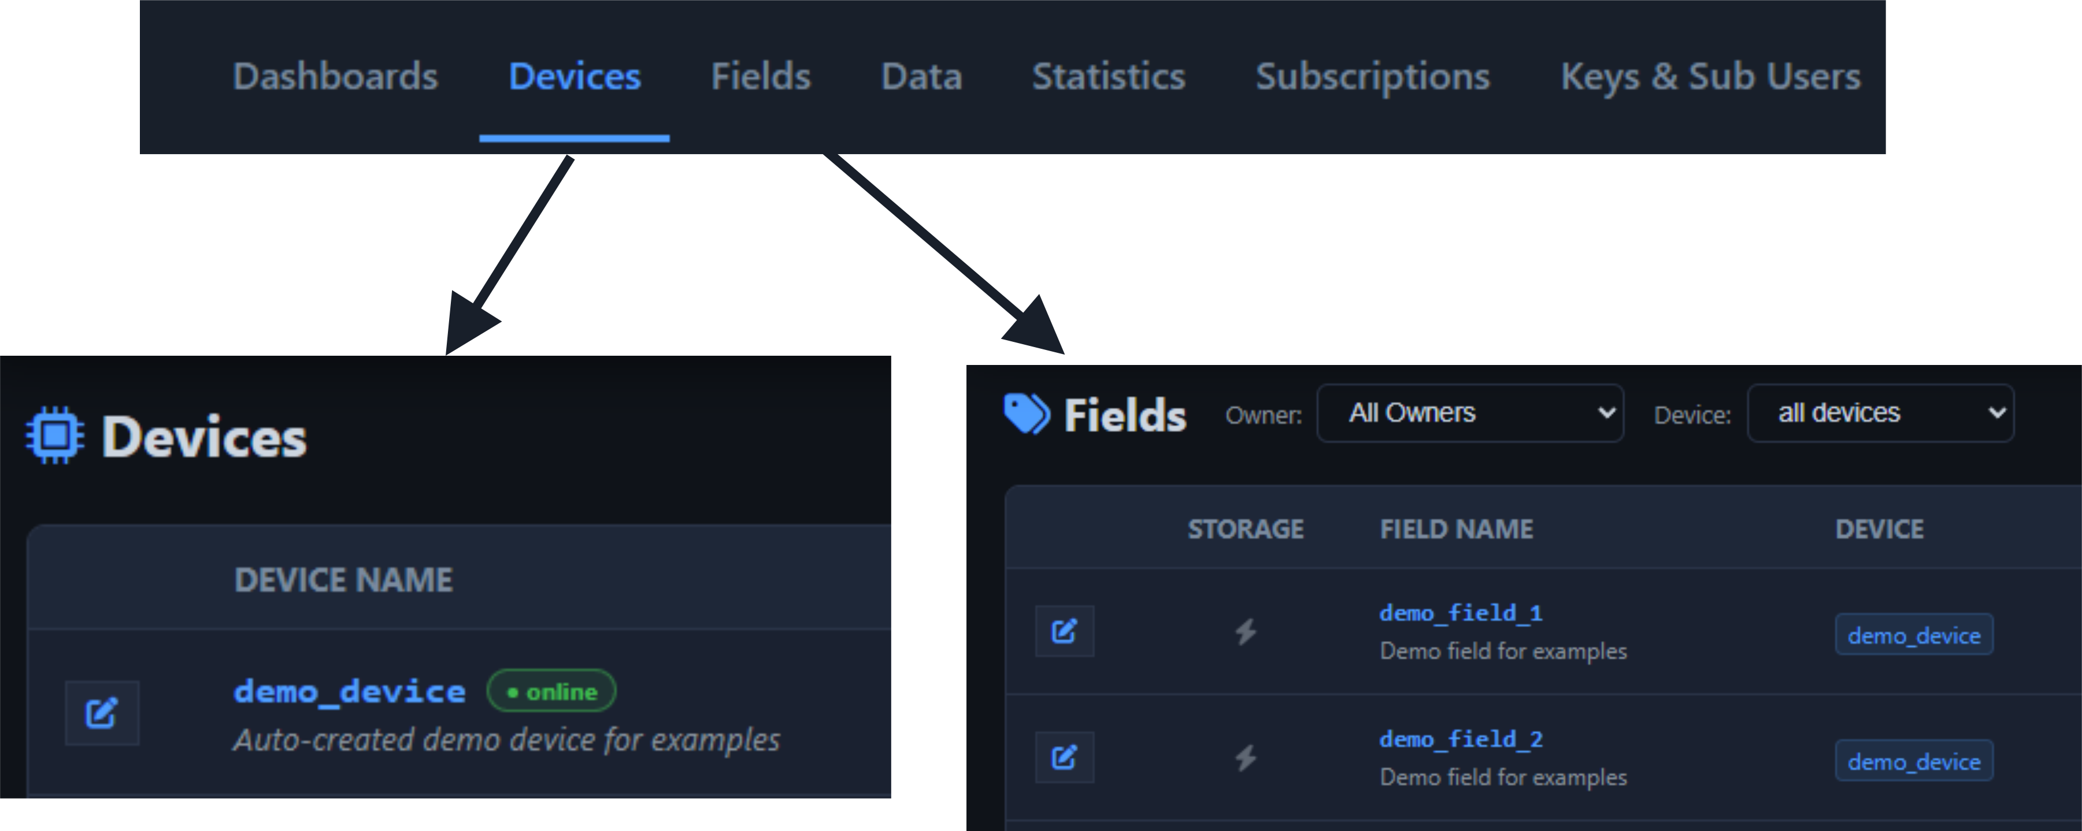Click 'Auto-created demo device for examples' text
The height and width of the screenshot is (831, 2082).
pos(507,740)
